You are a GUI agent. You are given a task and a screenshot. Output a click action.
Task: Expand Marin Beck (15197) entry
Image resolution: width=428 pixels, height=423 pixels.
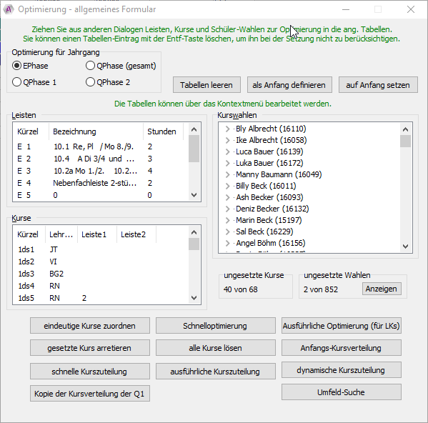tap(228, 220)
